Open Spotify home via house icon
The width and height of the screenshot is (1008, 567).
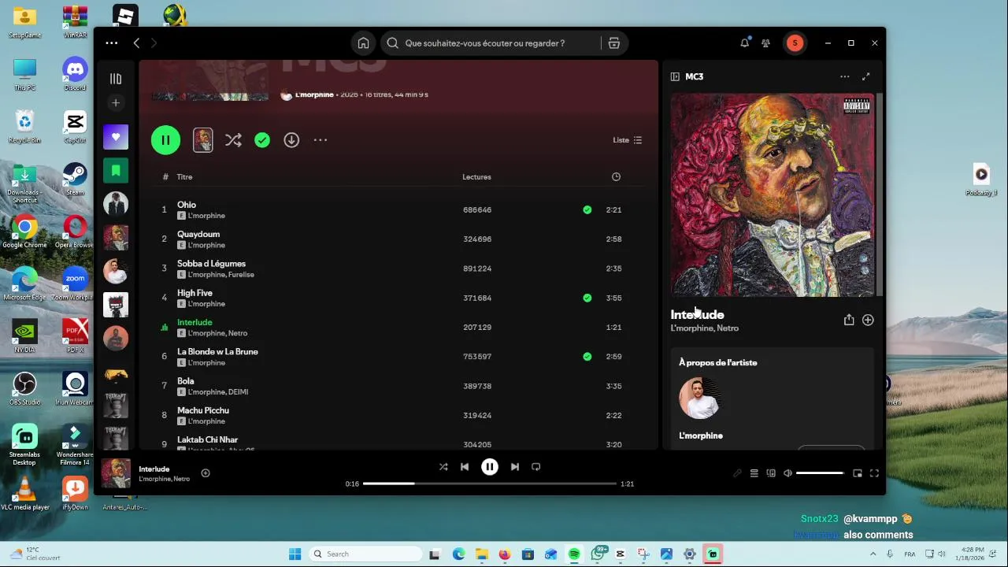(x=363, y=43)
